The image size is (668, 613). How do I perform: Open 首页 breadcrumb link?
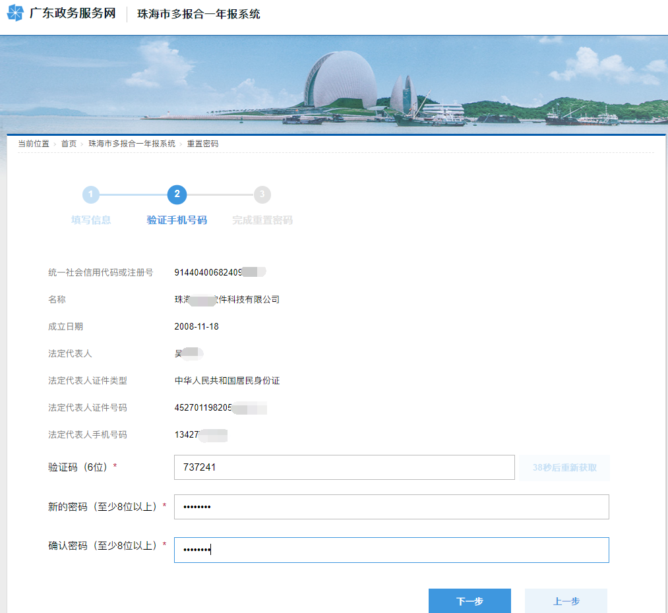(69, 144)
